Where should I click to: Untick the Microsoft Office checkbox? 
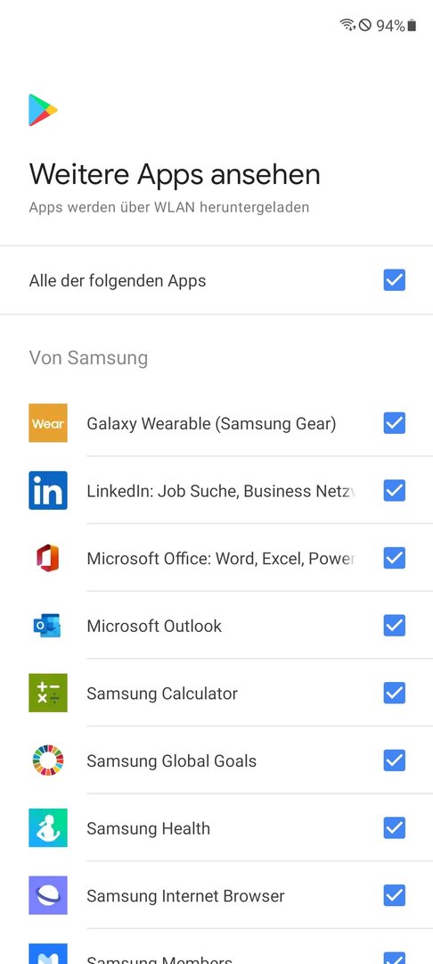pyautogui.click(x=395, y=558)
